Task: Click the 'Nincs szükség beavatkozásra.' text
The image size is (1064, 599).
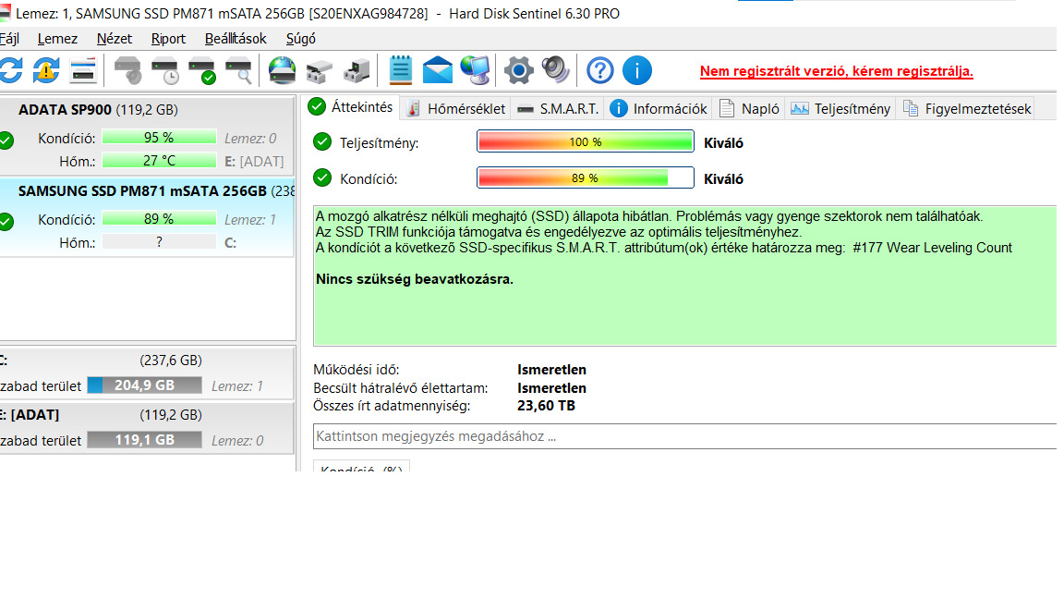Action: pyautogui.click(x=415, y=279)
